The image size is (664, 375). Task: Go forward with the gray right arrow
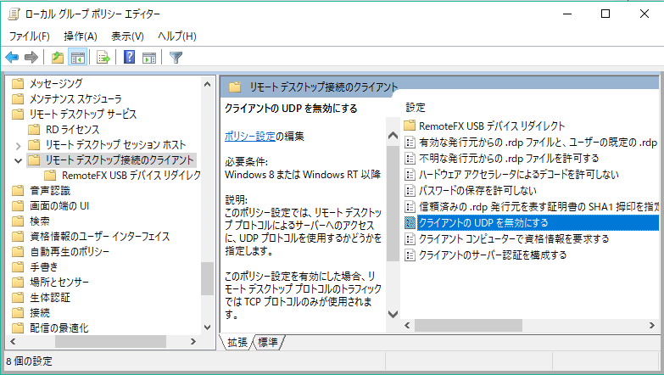point(31,57)
